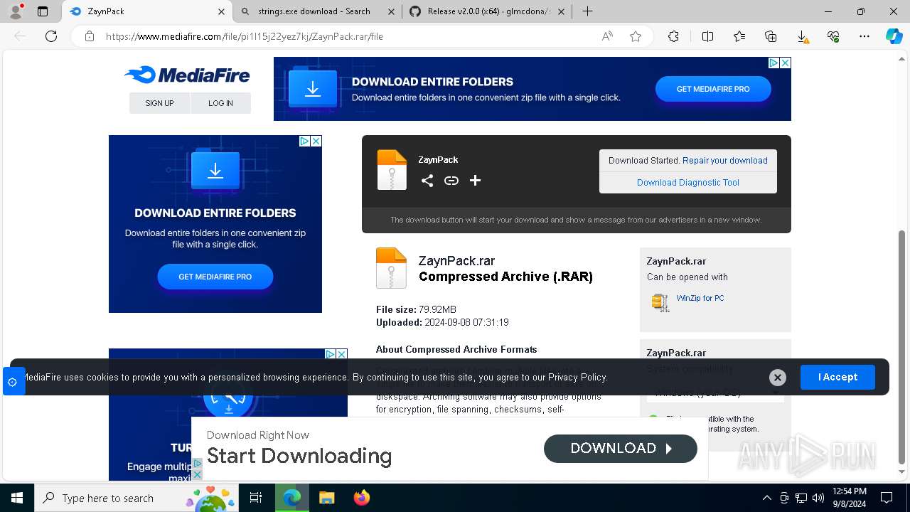The width and height of the screenshot is (910, 512).
Task: Copy the ZaynPack file link
Action: pyautogui.click(x=451, y=181)
